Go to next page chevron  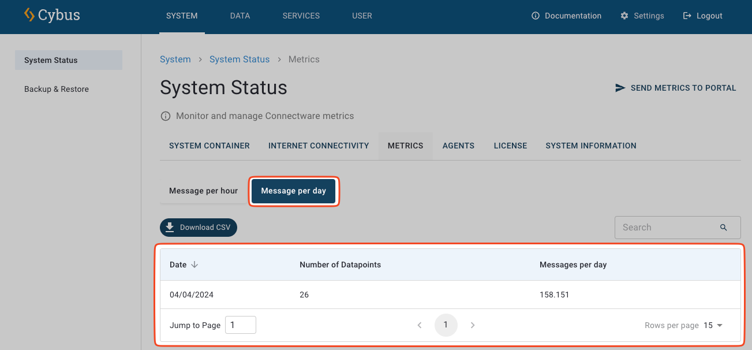473,325
